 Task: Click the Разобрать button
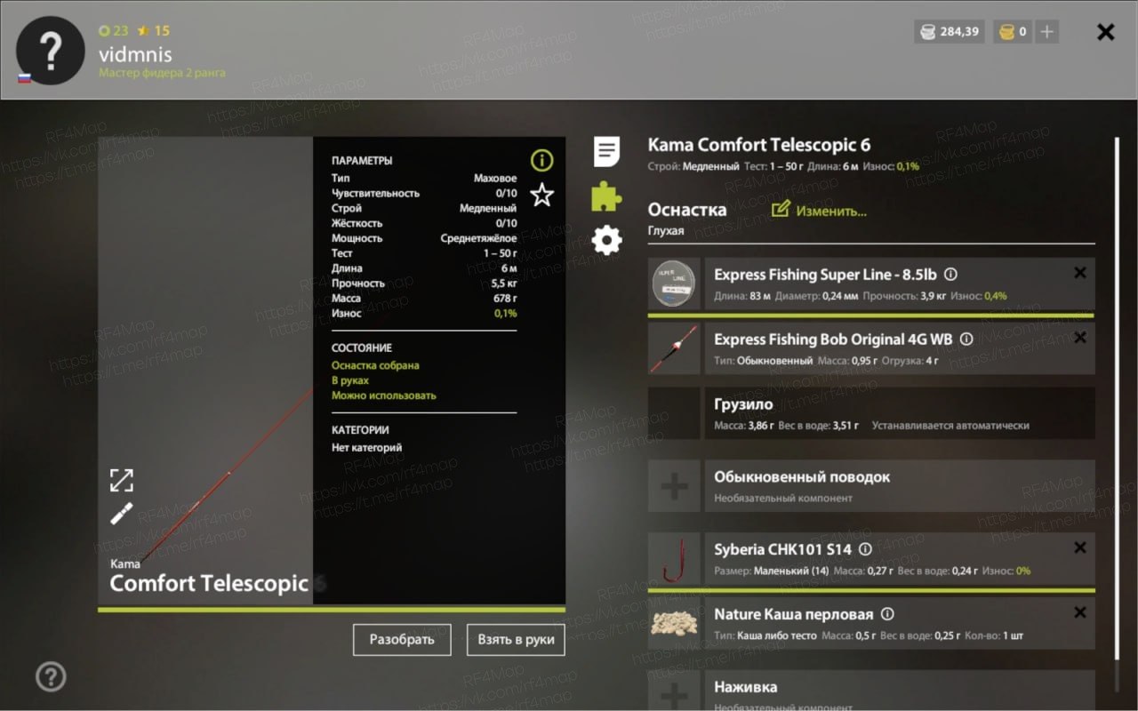click(402, 640)
